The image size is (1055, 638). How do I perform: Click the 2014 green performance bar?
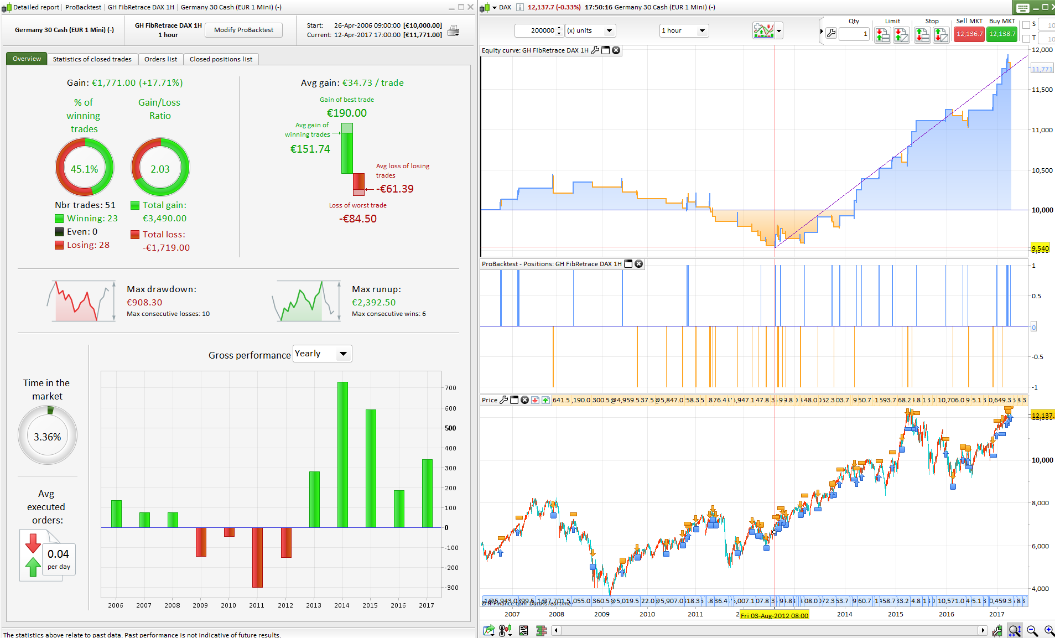point(342,455)
